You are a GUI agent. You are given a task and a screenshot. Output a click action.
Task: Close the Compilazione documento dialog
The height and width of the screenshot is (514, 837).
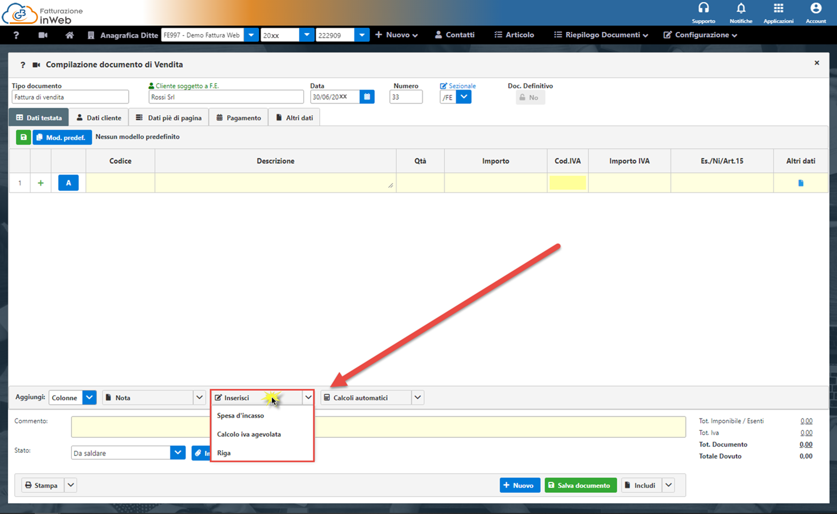pos(817,63)
